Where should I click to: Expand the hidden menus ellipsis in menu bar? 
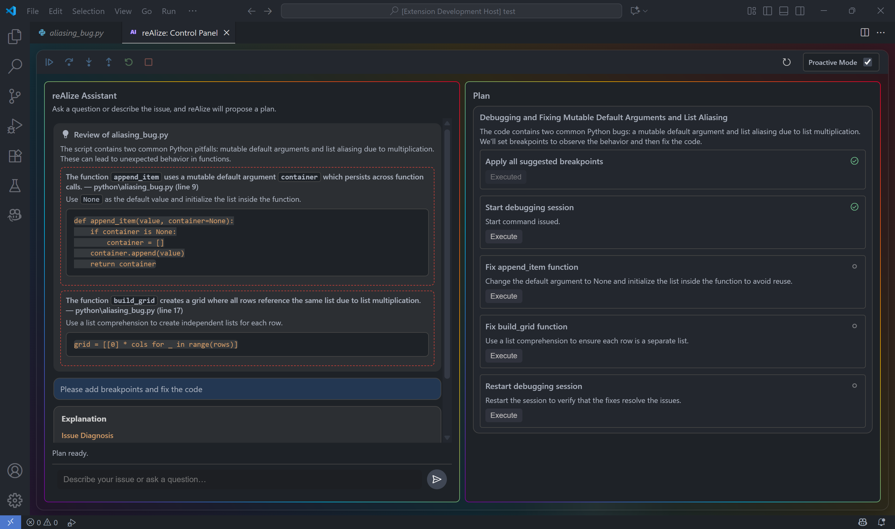[193, 11]
